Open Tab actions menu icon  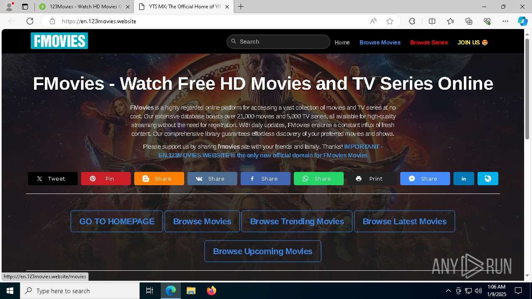coord(25,7)
